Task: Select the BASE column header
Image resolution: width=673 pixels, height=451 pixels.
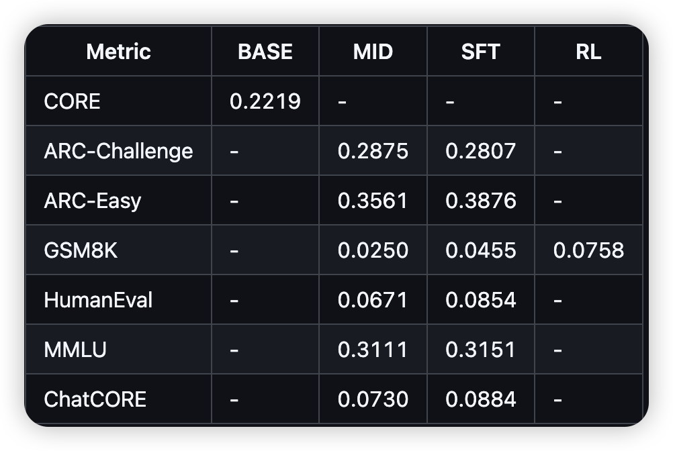Action: tap(265, 52)
